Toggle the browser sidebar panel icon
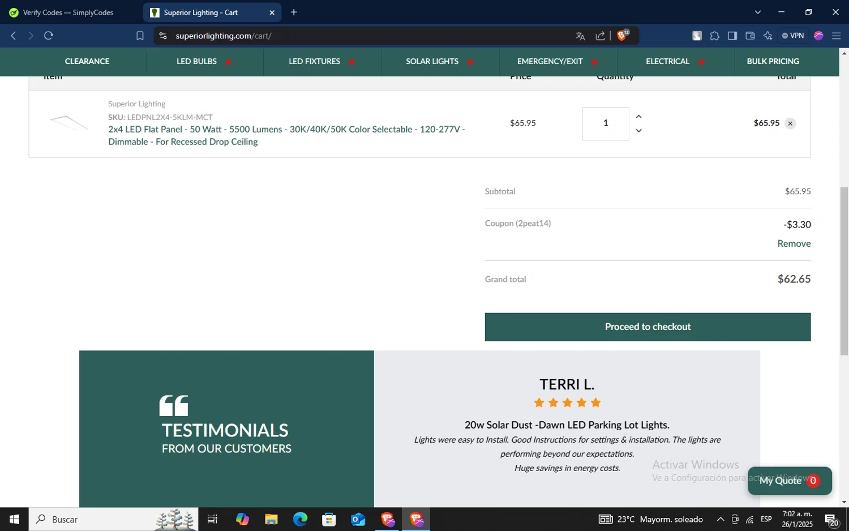Viewport: 849px width, 531px height. point(732,36)
